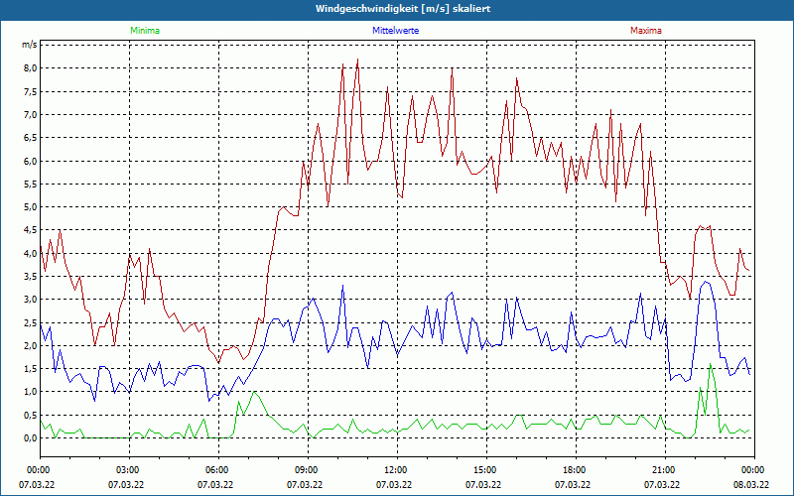Click the highest red Maxima peak above 8.0
This screenshot has width=794, height=496.
pos(357,60)
